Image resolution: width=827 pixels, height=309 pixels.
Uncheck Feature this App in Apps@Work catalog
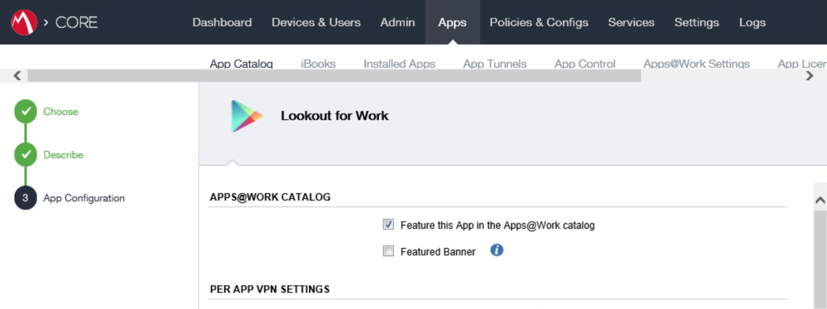388,224
